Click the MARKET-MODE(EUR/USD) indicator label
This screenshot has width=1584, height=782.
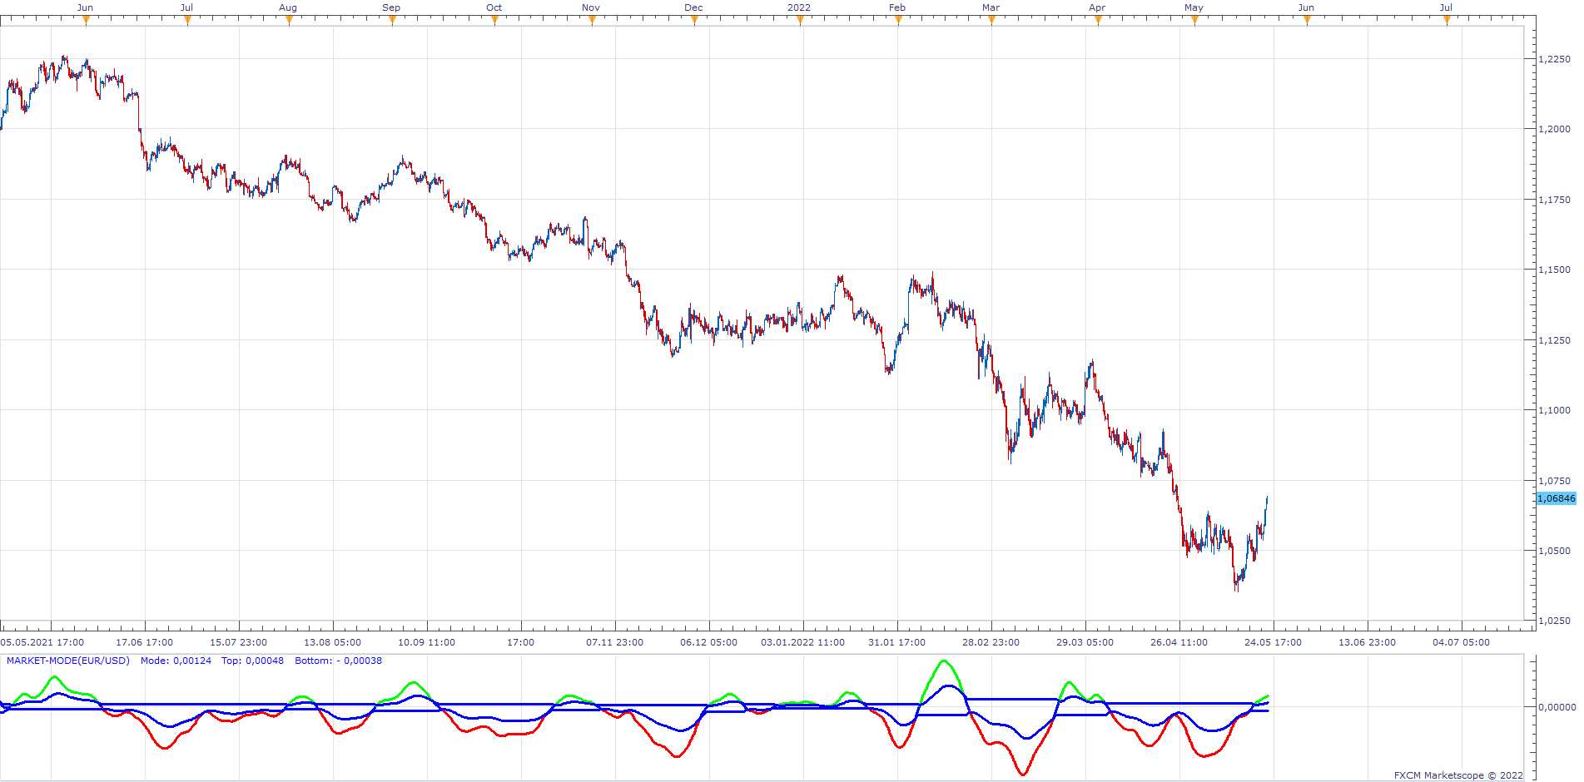pos(68,661)
